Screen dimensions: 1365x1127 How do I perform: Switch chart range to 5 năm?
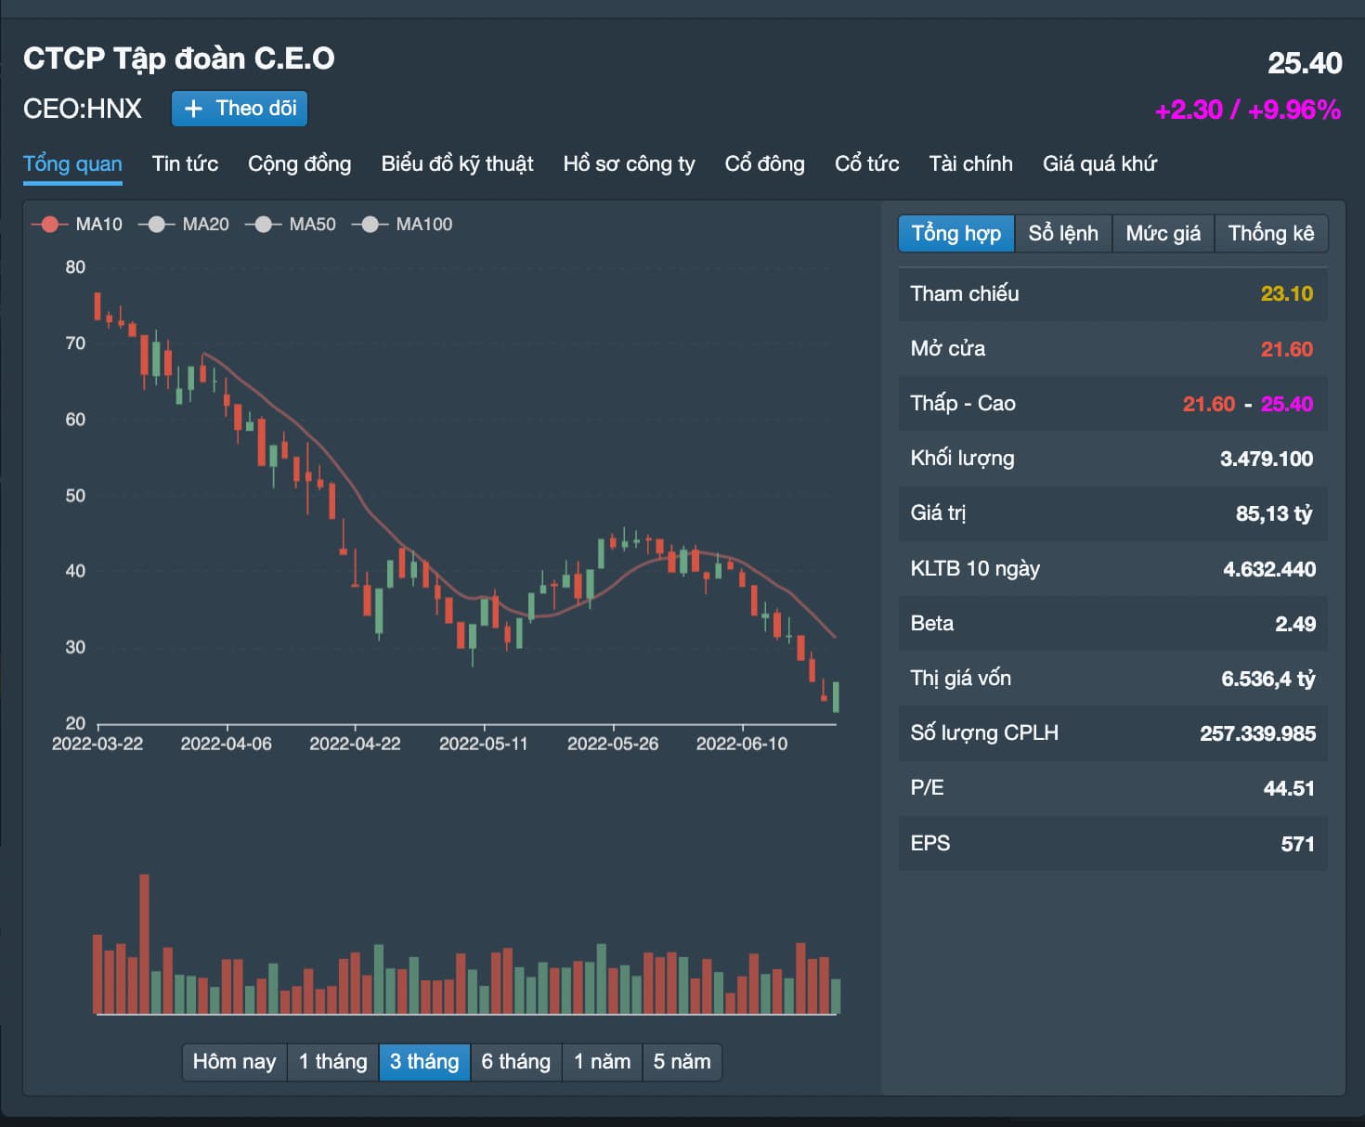682,1061
